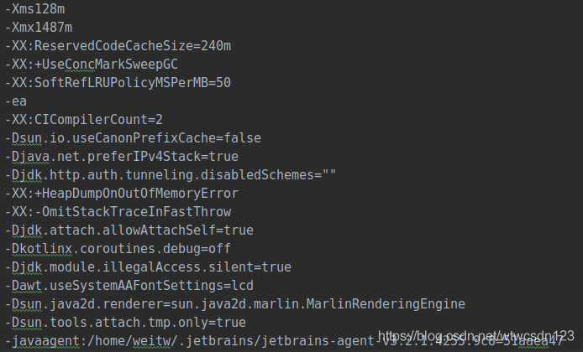Open the blog.csdn.net watermark link
This screenshot has width=583, height=352.
[x=476, y=336]
